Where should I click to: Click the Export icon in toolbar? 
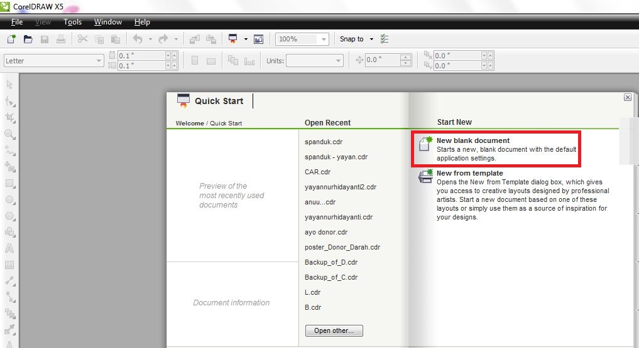[211, 39]
